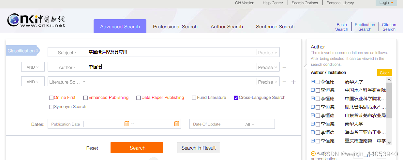The width and height of the screenshot is (403, 160).
Task: Go to Publication Search
Action: click(365, 27)
